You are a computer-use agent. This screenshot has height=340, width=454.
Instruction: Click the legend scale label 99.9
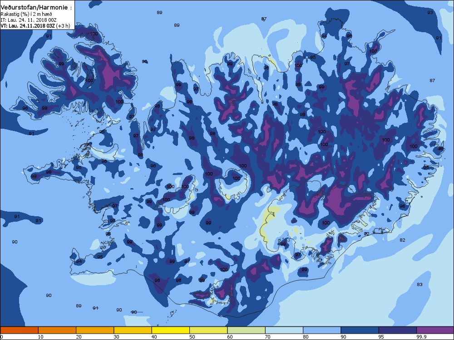tap(421, 337)
